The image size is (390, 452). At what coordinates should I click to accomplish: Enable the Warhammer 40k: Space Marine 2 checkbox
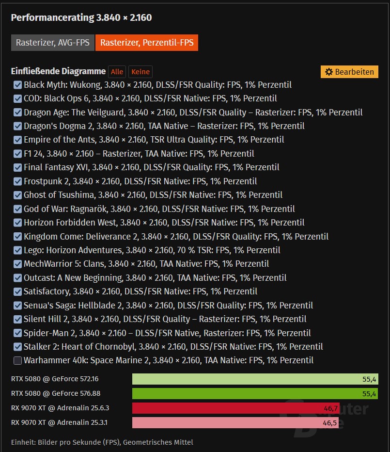(17, 360)
